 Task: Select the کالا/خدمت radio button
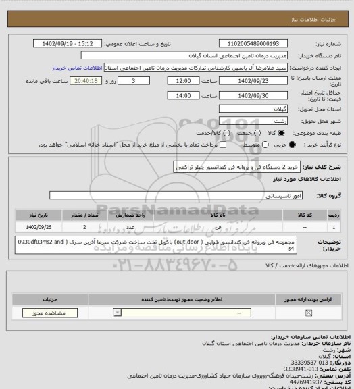coord(226,133)
